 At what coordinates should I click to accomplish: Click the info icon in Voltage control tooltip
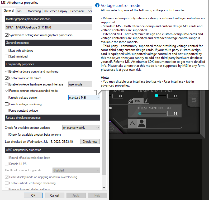pyautogui.click(x=97, y=5)
